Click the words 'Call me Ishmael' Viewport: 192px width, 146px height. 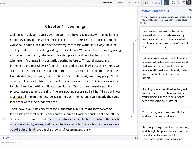20,35
